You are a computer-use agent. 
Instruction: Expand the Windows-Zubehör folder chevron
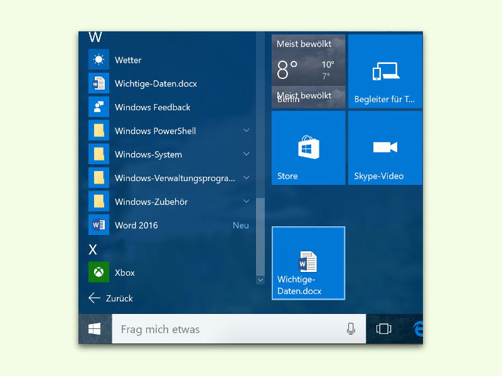point(246,201)
